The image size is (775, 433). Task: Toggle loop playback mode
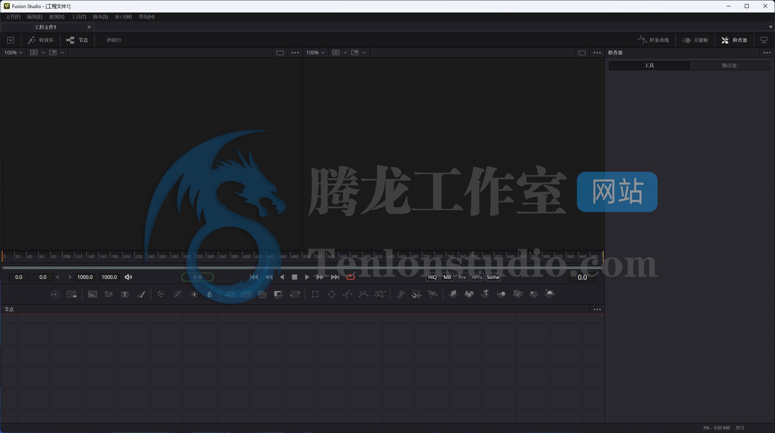pyautogui.click(x=350, y=277)
